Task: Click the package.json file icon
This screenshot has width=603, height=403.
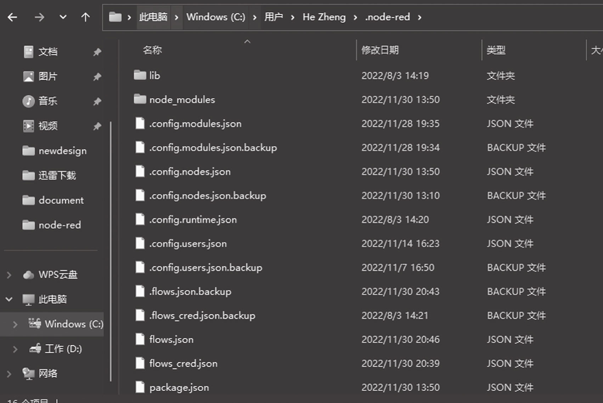Action: click(x=140, y=387)
